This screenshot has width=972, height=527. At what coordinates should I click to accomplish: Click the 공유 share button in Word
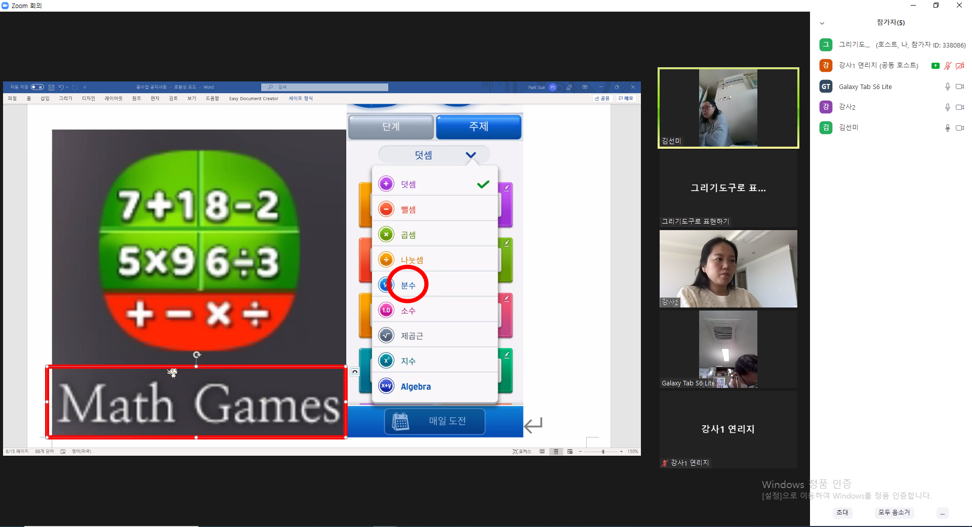coord(602,99)
